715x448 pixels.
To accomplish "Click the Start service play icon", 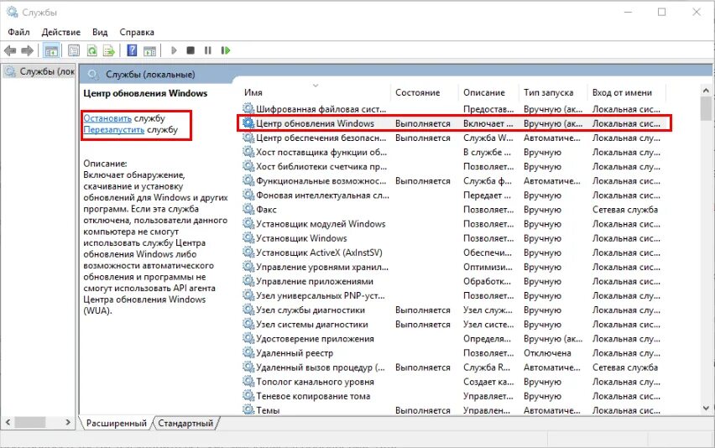I will point(174,50).
